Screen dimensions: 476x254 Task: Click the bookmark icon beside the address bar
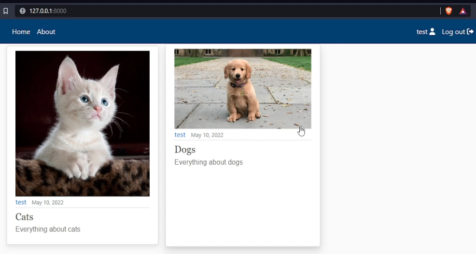click(x=6, y=11)
